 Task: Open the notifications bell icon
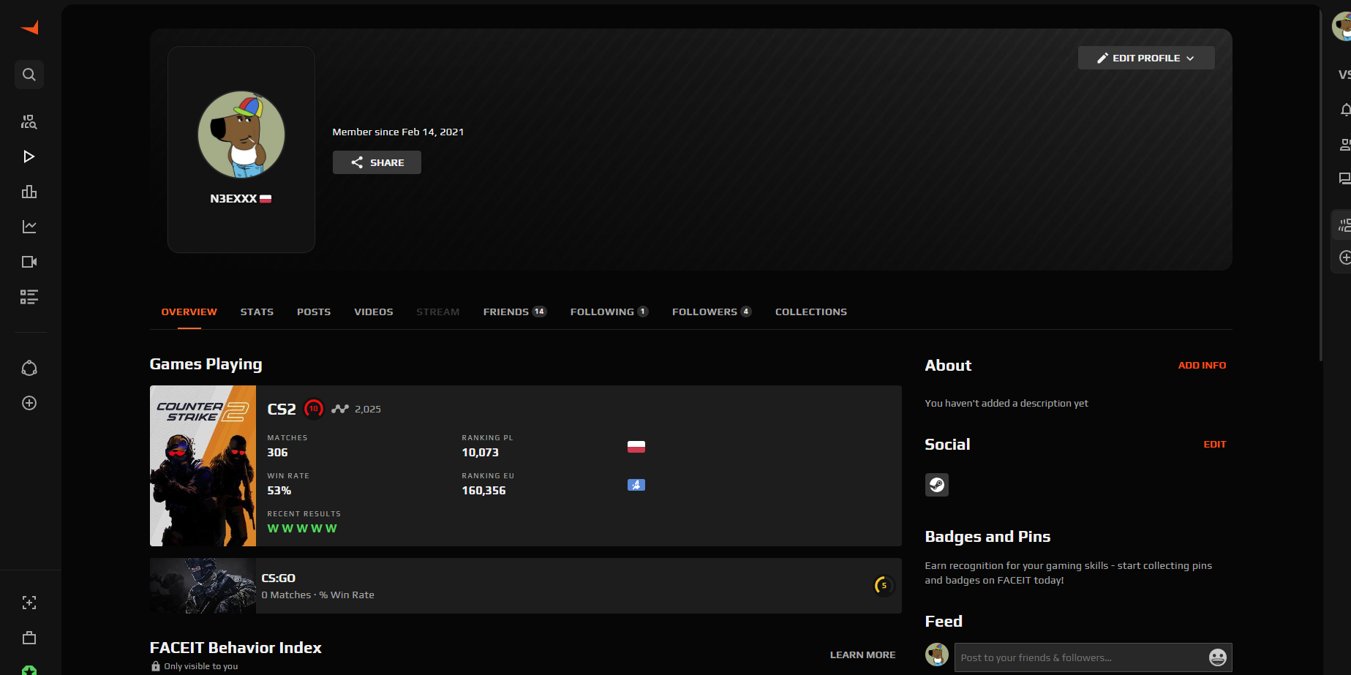click(x=1345, y=110)
